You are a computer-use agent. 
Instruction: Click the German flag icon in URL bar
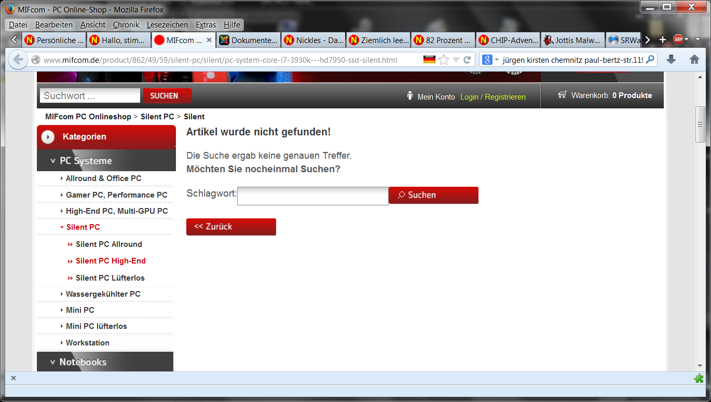(x=429, y=60)
